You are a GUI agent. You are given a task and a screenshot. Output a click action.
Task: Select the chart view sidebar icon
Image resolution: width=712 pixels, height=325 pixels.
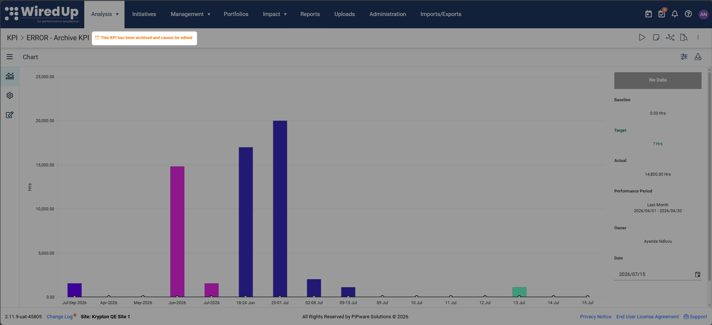coord(10,76)
